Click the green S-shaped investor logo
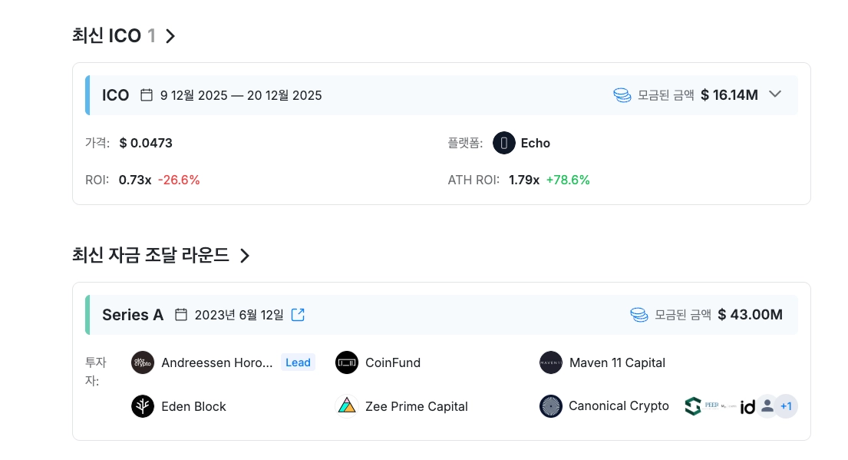Viewport: 848px width, 460px height. click(693, 406)
